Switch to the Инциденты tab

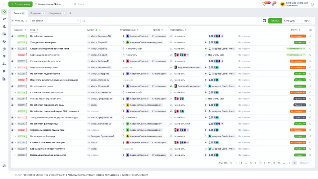click(x=57, y=13)
